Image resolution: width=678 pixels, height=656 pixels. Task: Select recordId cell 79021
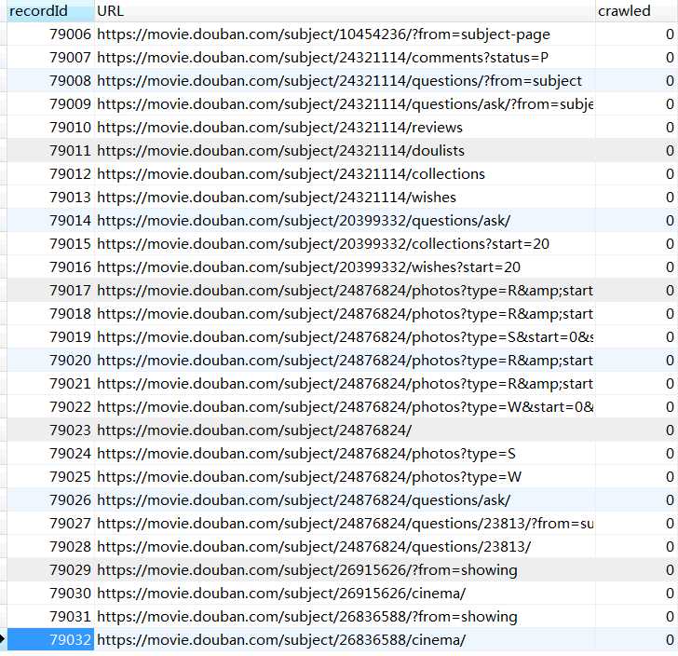tap(50, 383)
